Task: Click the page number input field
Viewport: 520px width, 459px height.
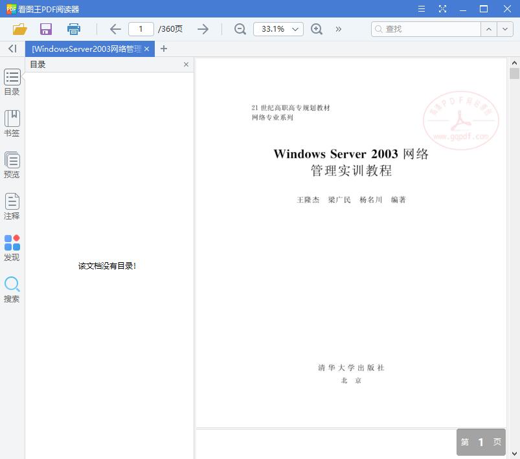Action: pos(141,29)
